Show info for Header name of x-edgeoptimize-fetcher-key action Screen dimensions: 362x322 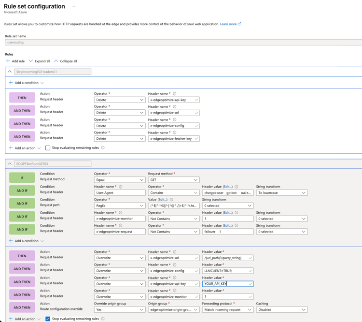[x=175, y=132]
